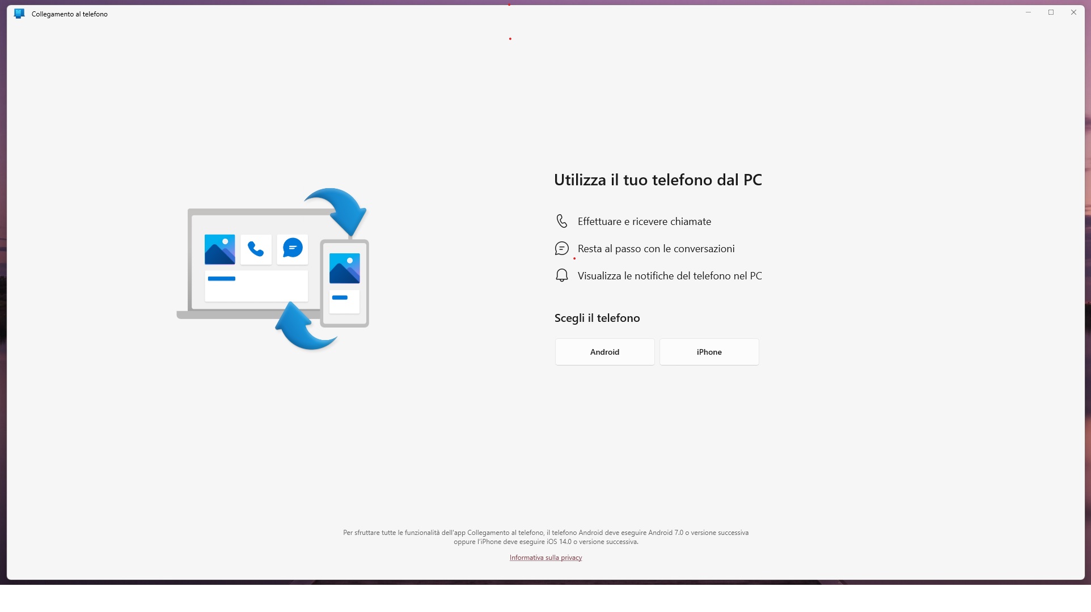Click the 'Resta al passo con le conversazioni' text
The image size is (1091, 612).
tap(656, 249)
